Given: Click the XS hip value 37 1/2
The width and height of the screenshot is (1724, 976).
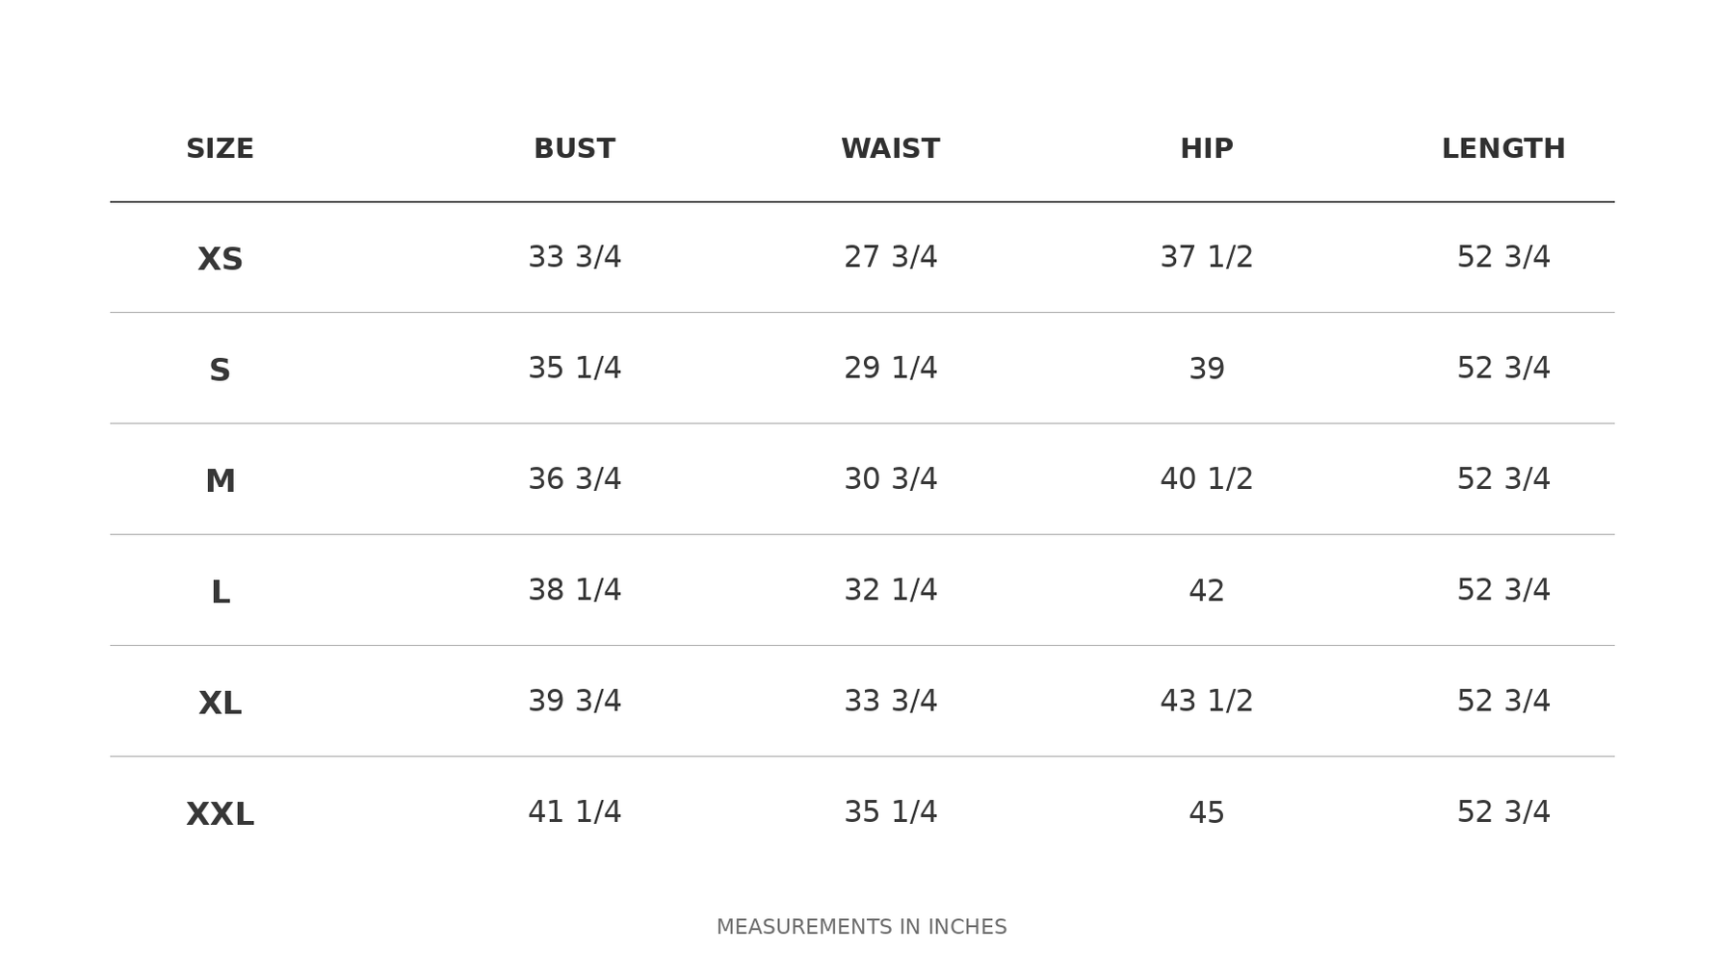Looking at the screenshot, I should [x=1206, y=257].
